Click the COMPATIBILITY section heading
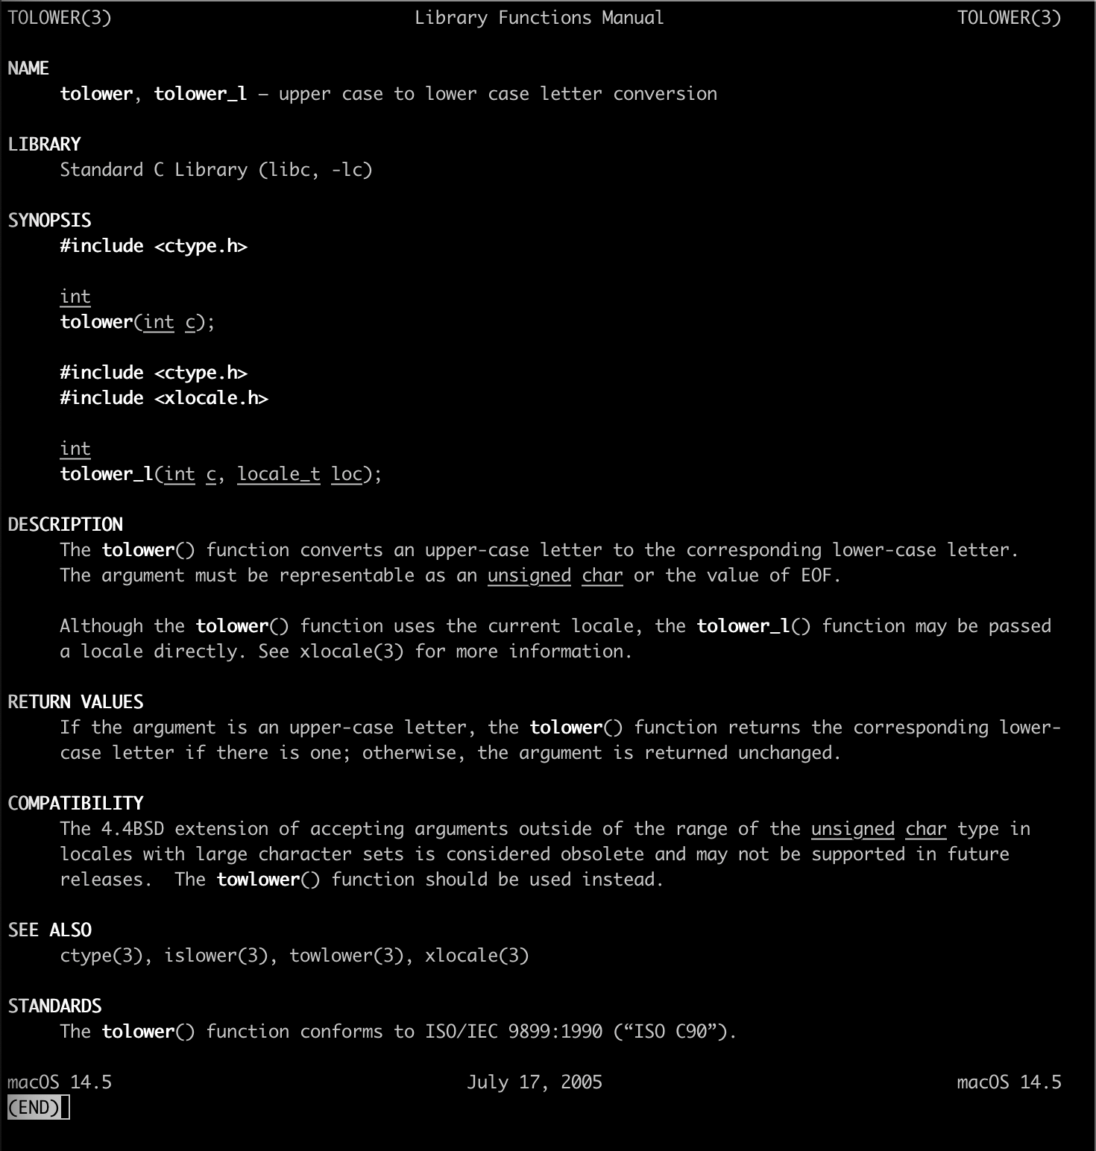Image resolution: width=1096 pixels, height=1151 pixels. (75, 804)
